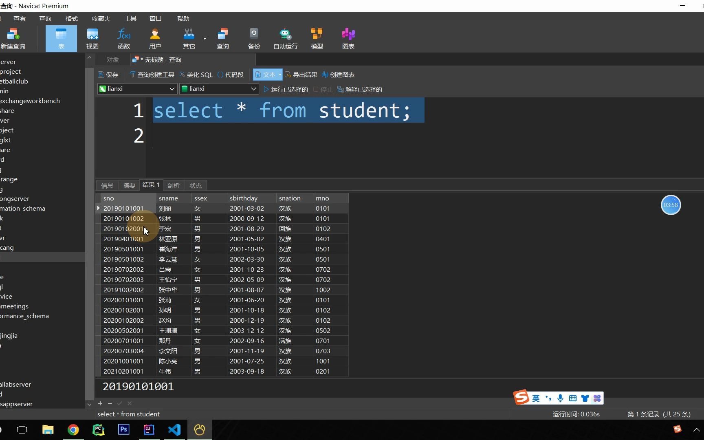Screen dimensions: 704x440
Task: Save the query with 保存 button
Action: [x=108, y=75]
